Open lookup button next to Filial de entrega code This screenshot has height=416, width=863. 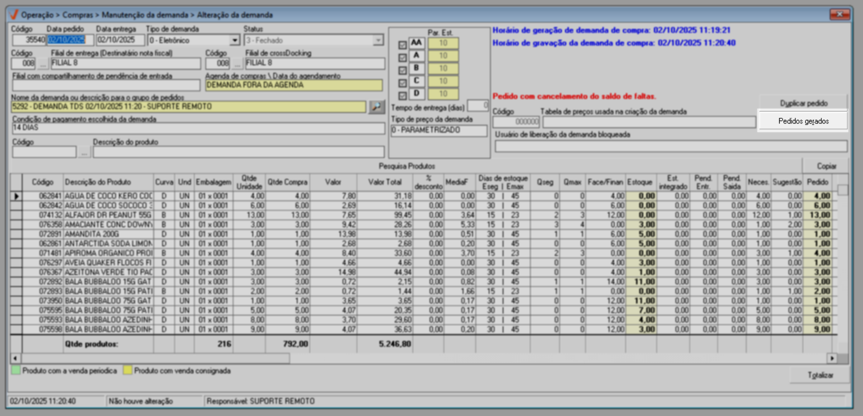[x=43, y=63]
